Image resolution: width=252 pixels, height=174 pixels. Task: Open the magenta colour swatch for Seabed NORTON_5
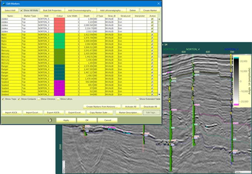pyautogui.click(x=59, y=82)
